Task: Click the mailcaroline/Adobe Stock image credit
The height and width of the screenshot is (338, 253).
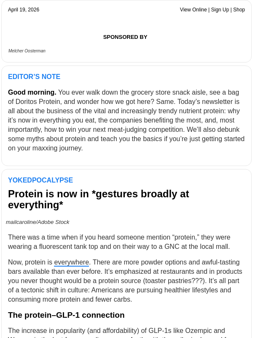Action: (x=38, y=222)
